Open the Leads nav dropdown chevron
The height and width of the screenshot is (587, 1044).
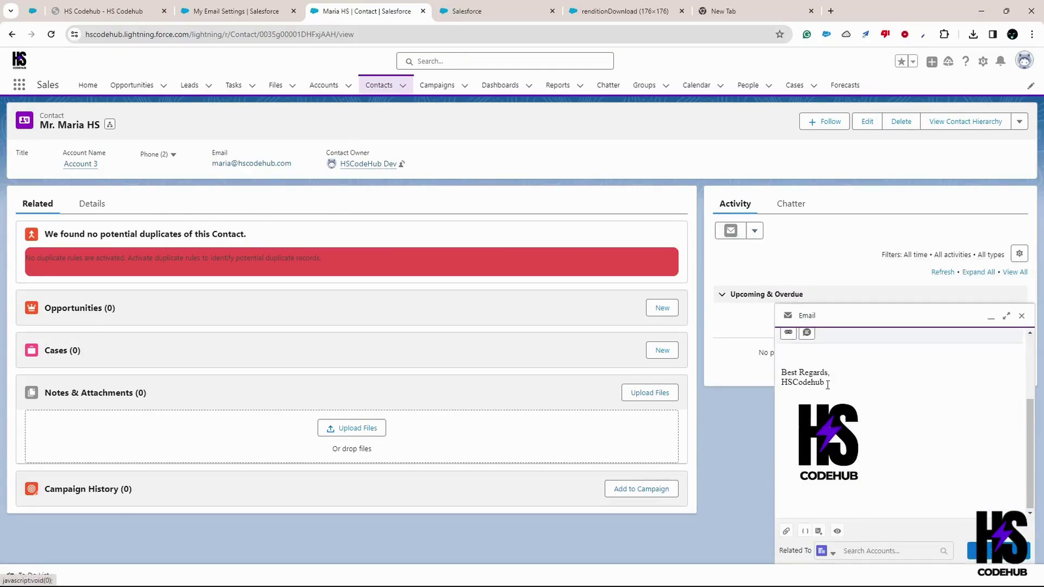click(x=209, y=85)
